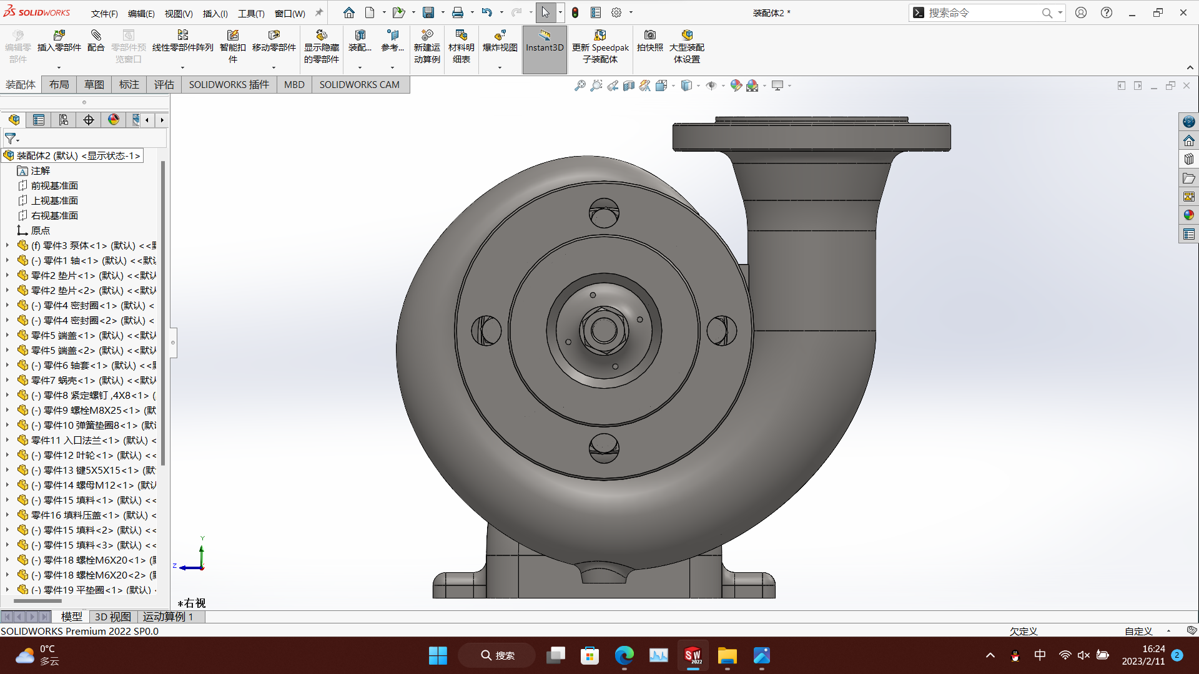Click the Print icon in the title toolbar
Viewport: 1199px width, 674px height.
458,12
